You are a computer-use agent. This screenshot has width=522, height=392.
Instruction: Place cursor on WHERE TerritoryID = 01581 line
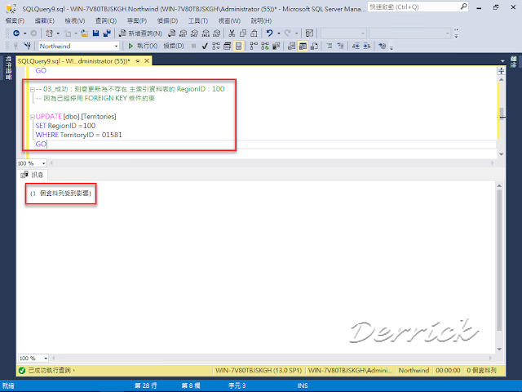pyautogui.click(x=78, y=135)
